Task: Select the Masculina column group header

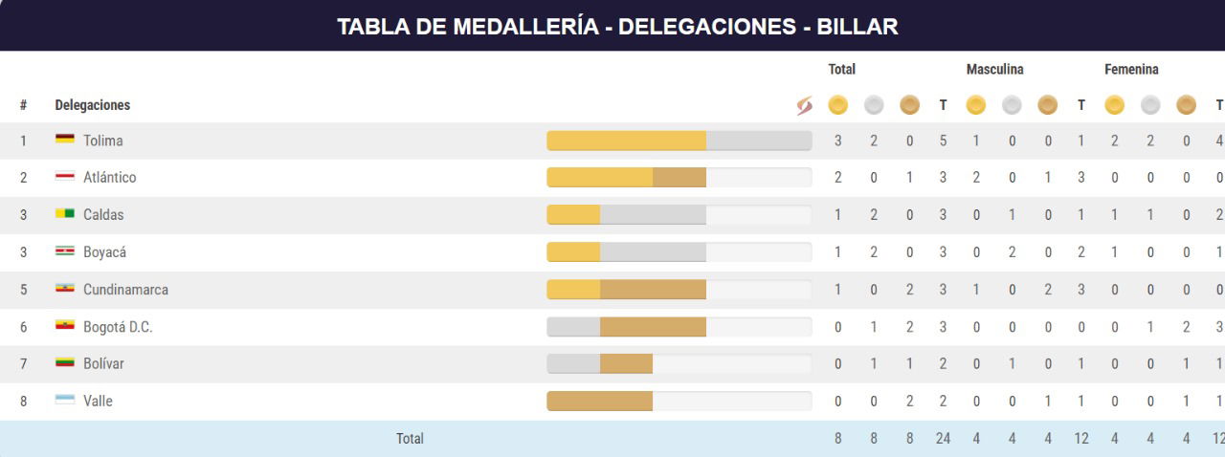Action: pos(994,70)
